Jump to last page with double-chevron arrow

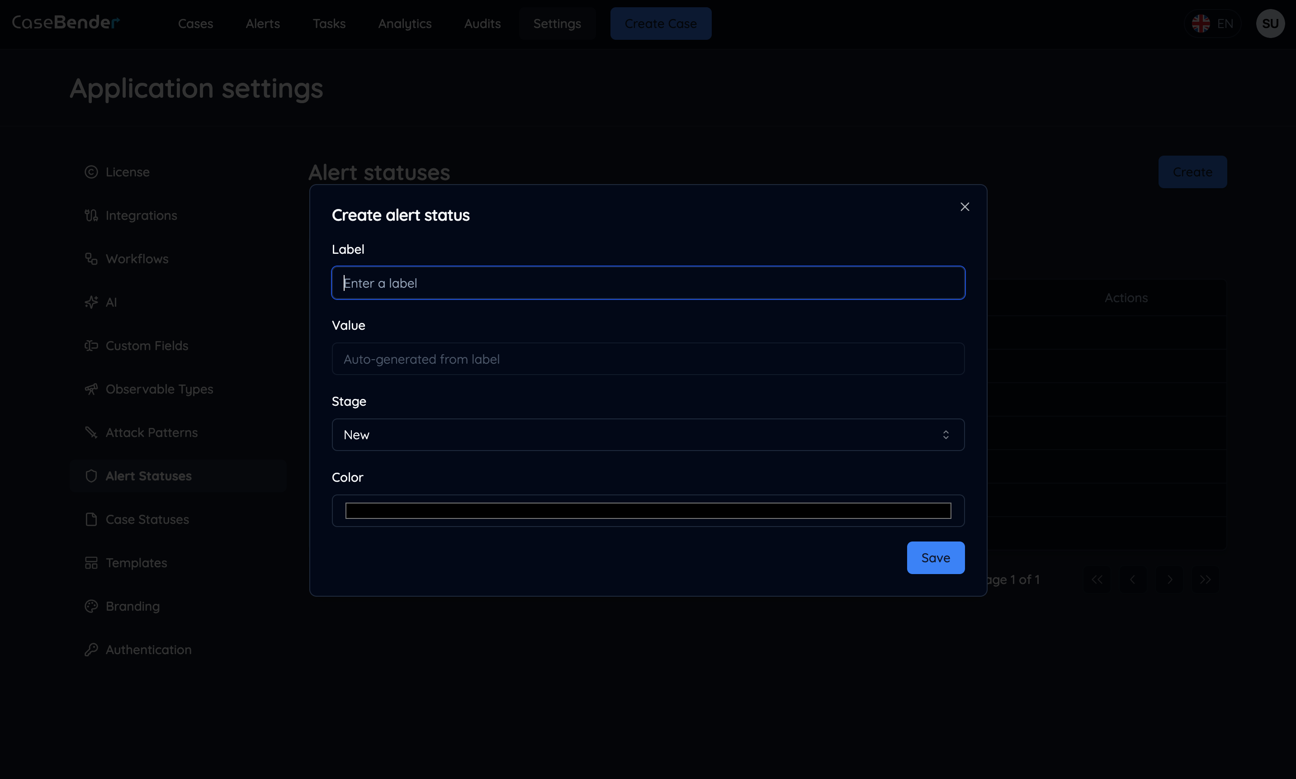(x=1204, y=579)
